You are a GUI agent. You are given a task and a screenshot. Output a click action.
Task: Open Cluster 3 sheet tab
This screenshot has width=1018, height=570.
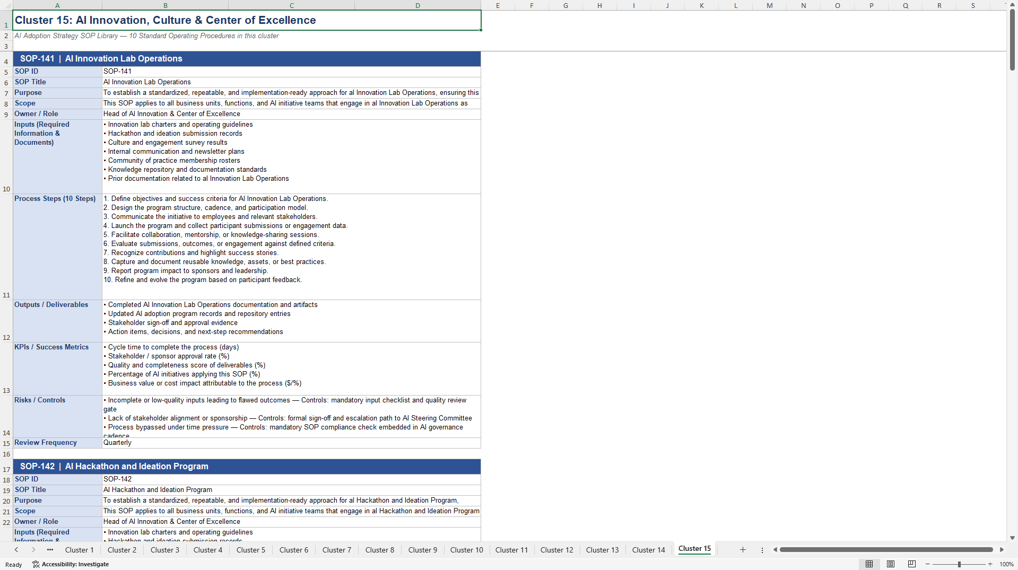pyautogui.click(x=165, y=550)
